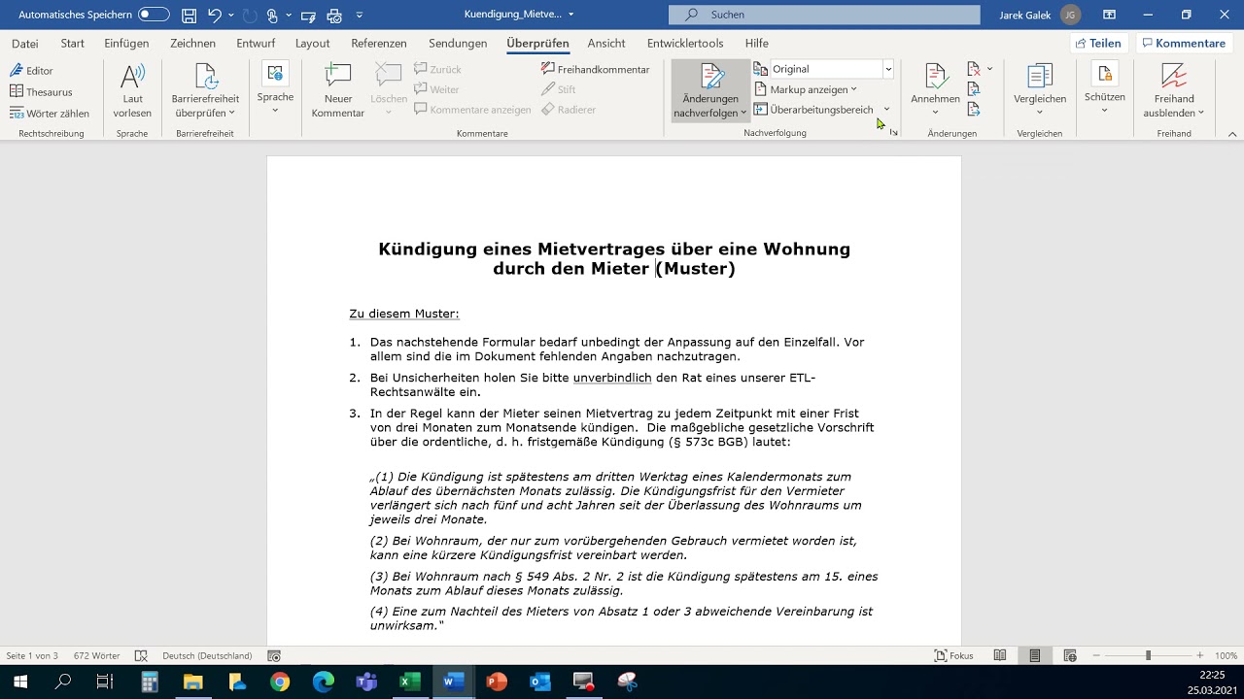Viewport: 1244px width, 699px height.
Task: Switch to the Layout tab
Action: point(312,44)
